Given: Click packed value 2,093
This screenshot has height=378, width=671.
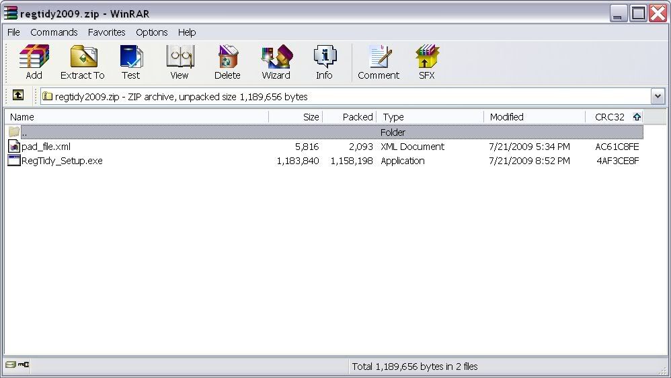Looking at the screenshot, I should tap(361, 147).
